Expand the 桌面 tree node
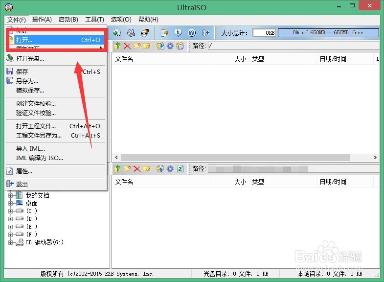Viewport: 384px width, 282px height. tap(10, 203)
